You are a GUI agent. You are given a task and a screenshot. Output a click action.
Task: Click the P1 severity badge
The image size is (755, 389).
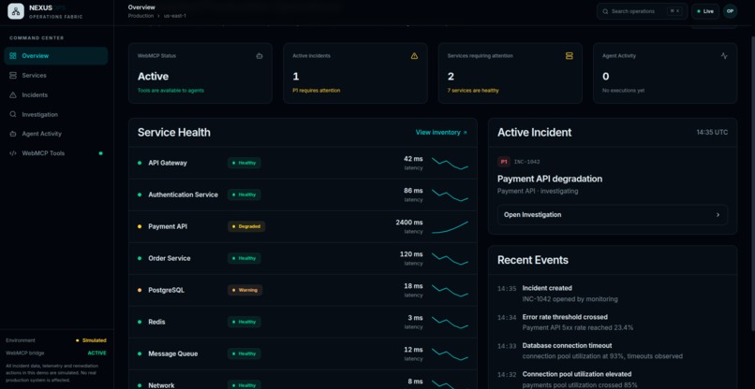[x=504, y=162]
